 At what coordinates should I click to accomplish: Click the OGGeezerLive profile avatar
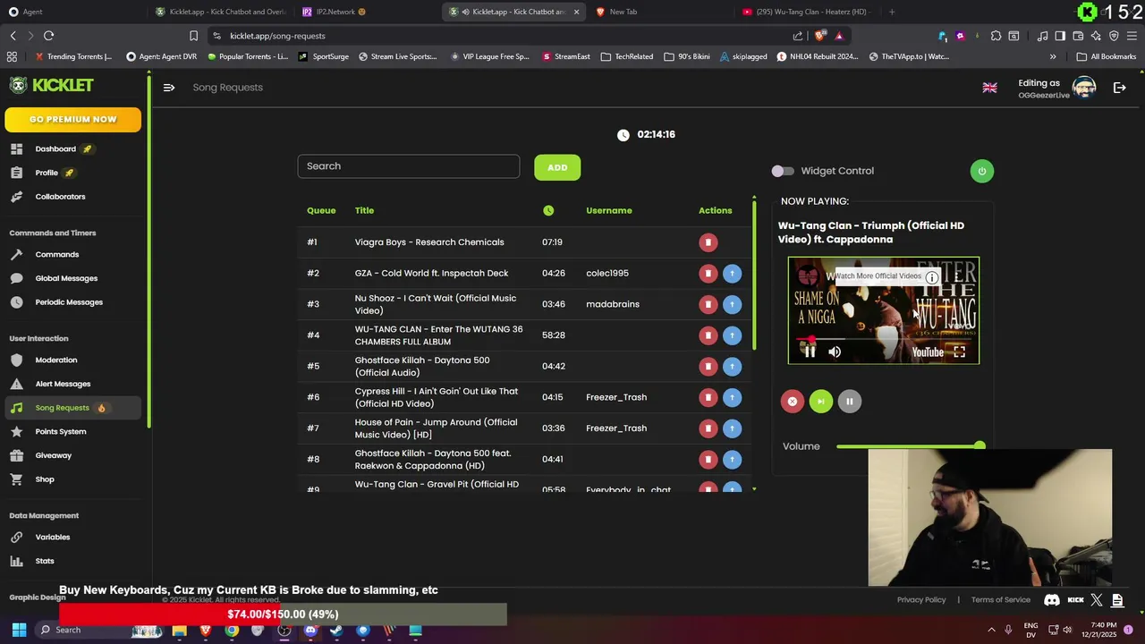pyautogui.click(x=1084, y=88)
